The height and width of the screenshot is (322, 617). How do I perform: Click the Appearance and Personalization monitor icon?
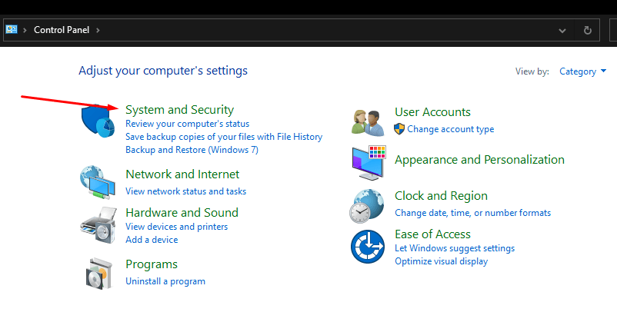pos(368,161)
